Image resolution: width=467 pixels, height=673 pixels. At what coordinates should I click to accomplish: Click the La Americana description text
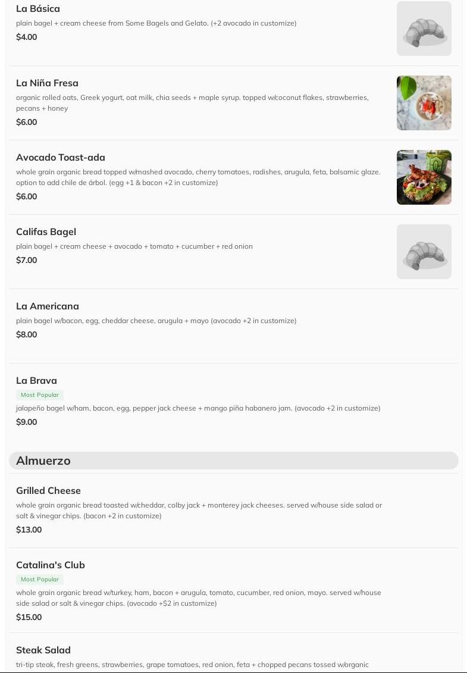point(156,321)
